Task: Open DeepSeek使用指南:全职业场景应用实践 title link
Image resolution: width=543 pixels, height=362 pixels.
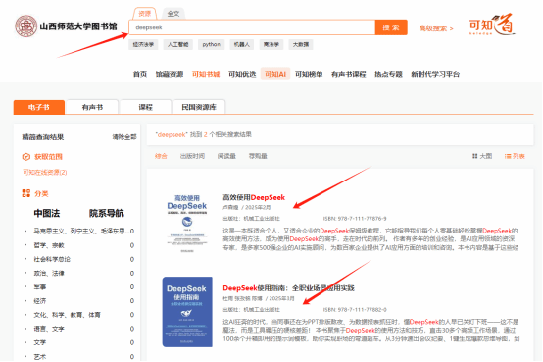Action: (x=288, y=288)
